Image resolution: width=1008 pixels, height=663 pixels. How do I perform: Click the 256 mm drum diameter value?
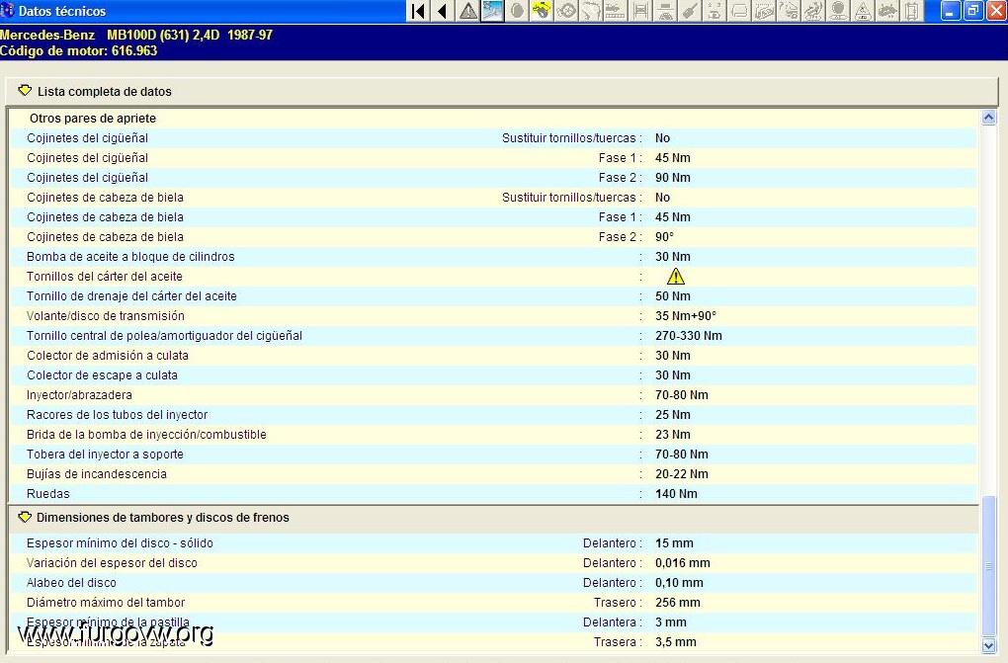[678, 603]
